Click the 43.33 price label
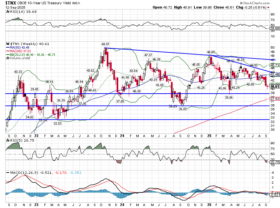This screenshot has height=208, width=280. pyautogui.click(x=18, y=72)
